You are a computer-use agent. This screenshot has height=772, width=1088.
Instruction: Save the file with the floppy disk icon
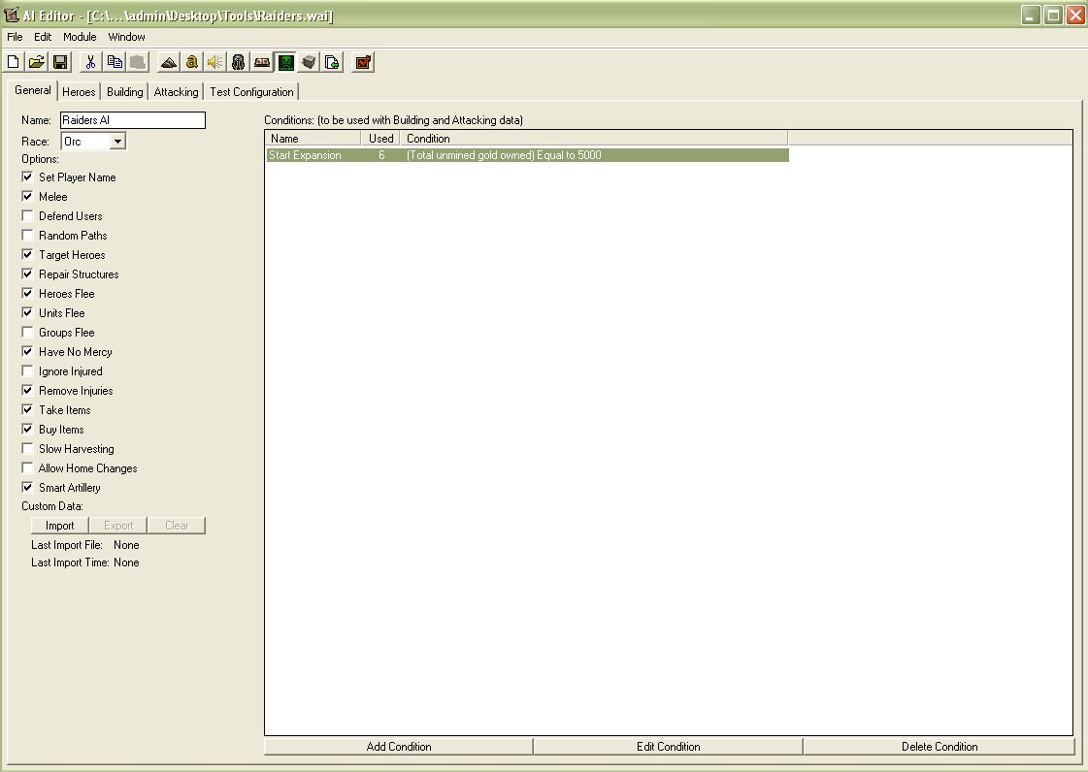tap(60, 62)
